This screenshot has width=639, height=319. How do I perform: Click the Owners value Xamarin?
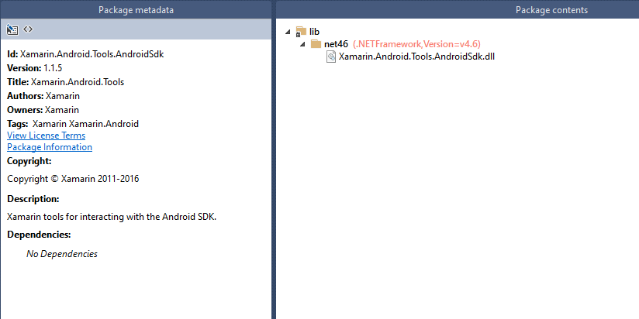[x=62, y=110]
